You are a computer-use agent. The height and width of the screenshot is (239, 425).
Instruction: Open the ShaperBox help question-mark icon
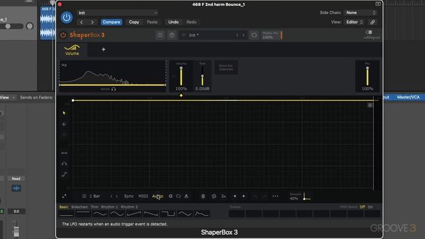click(172, 35)
